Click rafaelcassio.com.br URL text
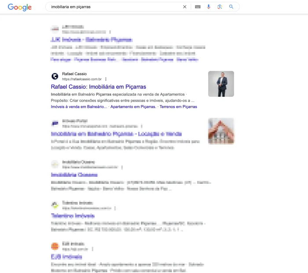The image size is (308, 273). [82, 79]
